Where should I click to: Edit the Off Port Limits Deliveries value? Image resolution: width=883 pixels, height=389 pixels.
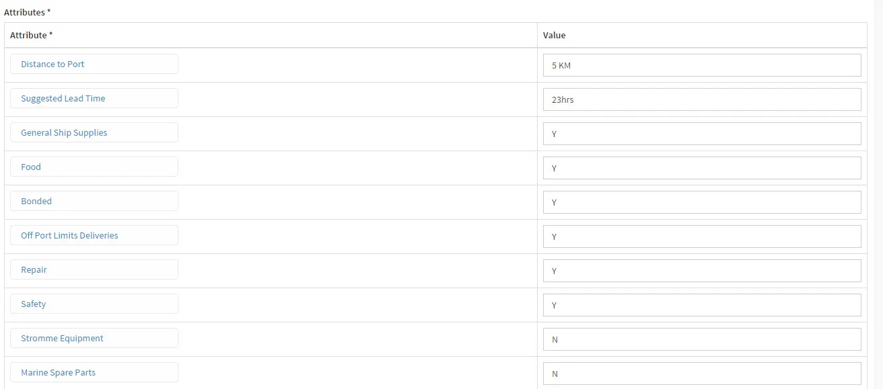click(x=701, y=237)
